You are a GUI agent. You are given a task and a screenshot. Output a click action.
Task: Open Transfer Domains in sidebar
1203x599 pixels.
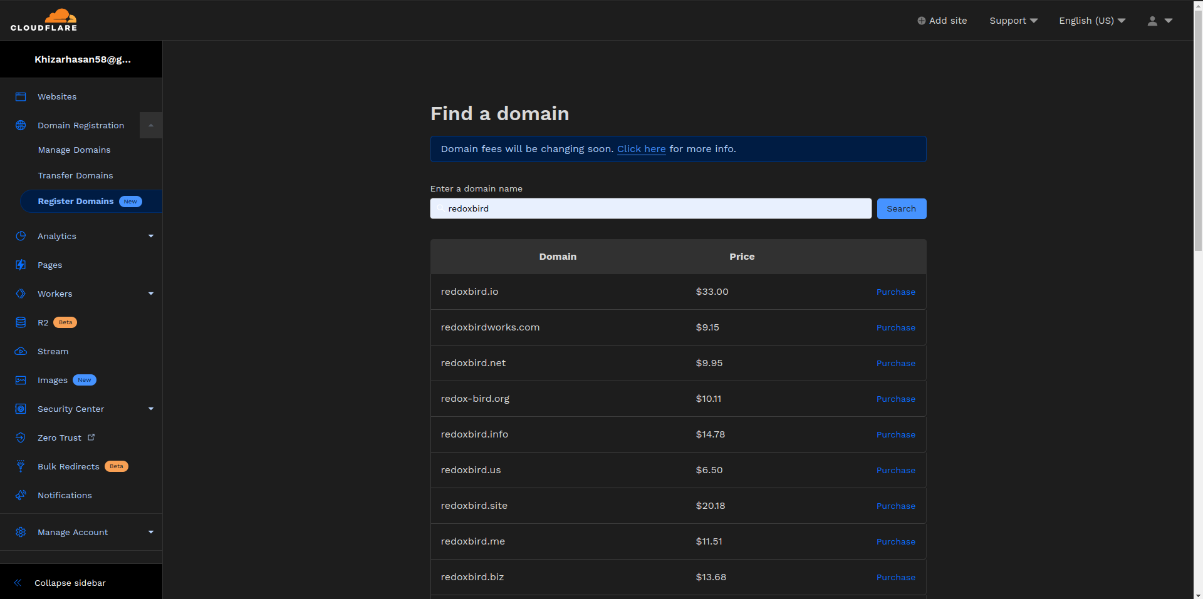pyautogui.click(x=75, y=175)
